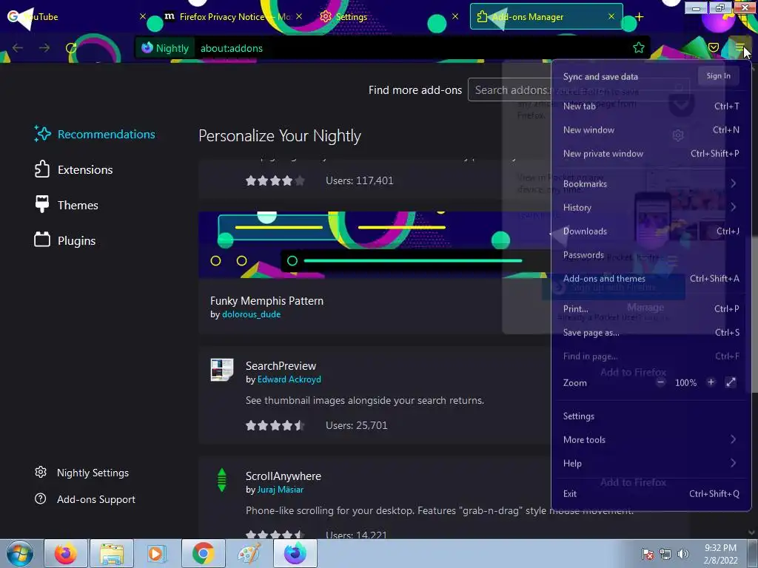Click the taskbar clock showing 9:32 PM
This screenshot has height=568, width=758.
click(x=720, y=554)
